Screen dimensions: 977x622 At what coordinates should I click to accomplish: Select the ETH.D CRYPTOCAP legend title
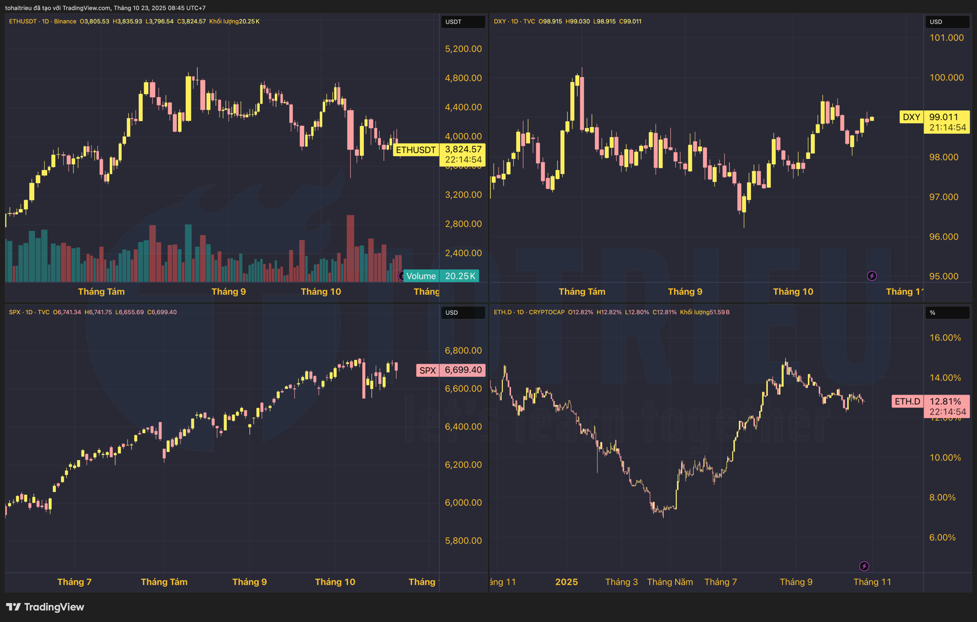(x=529, y=312)
